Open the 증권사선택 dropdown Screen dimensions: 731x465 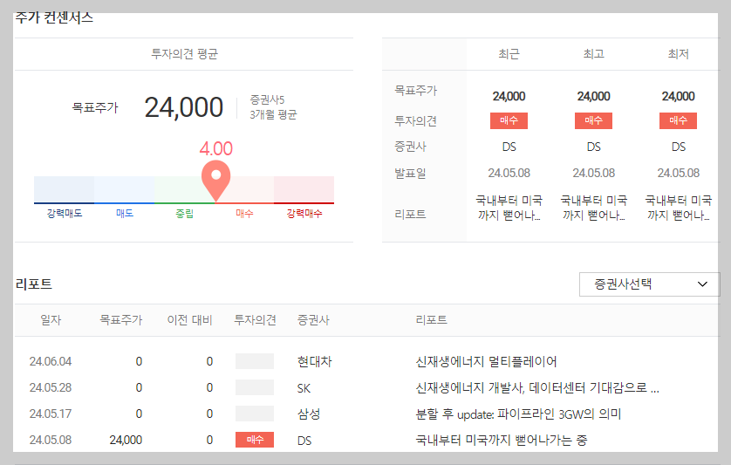point(649,284)
